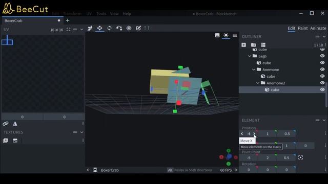Click the Move X right arrow stepper
The height and width of the screenshot is (184, 328).
click(254, 134)
